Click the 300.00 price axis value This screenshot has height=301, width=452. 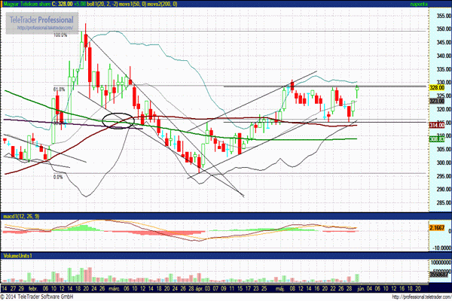[444, 163]
